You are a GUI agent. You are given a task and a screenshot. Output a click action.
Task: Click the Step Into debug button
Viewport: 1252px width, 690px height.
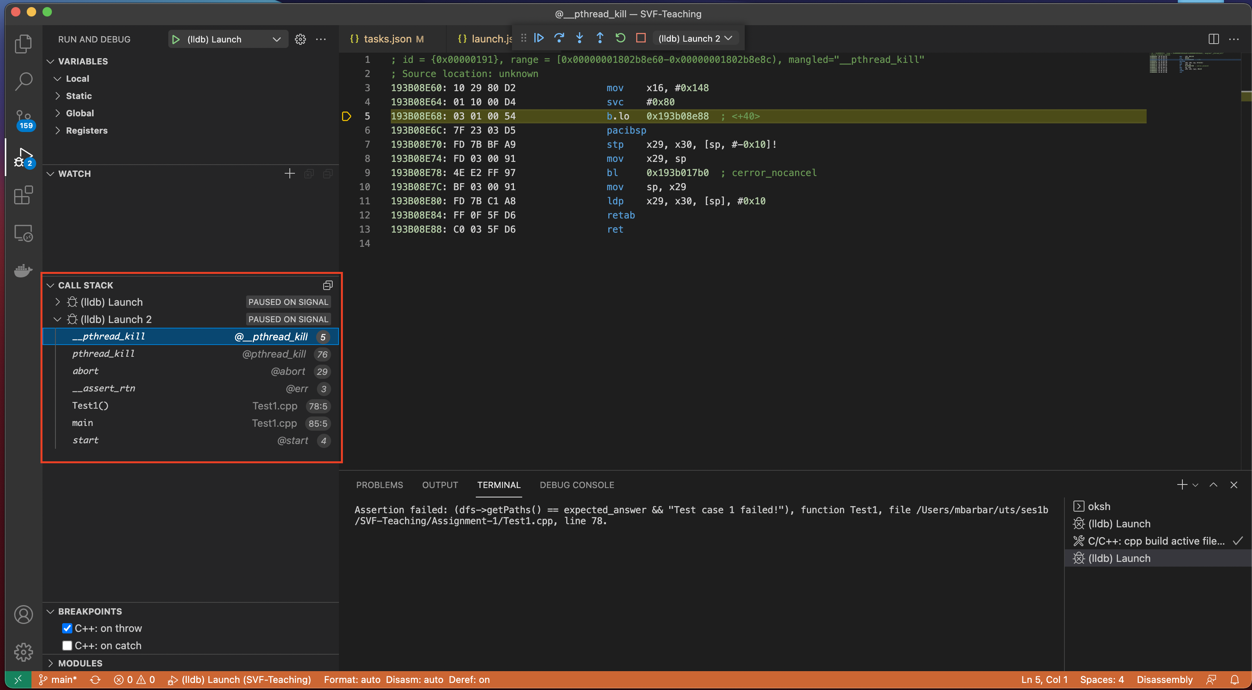click(x=579, y=38)
